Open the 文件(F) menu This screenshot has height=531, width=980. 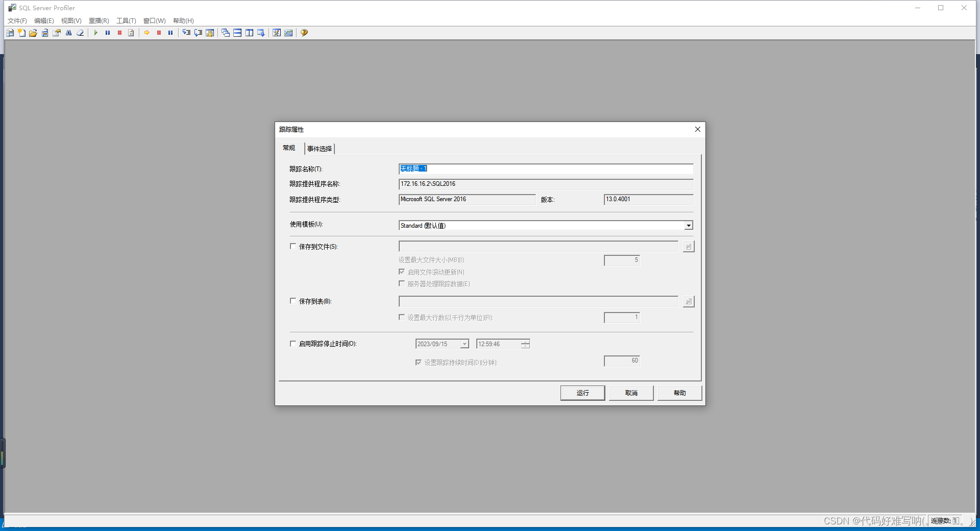[17, 21]
